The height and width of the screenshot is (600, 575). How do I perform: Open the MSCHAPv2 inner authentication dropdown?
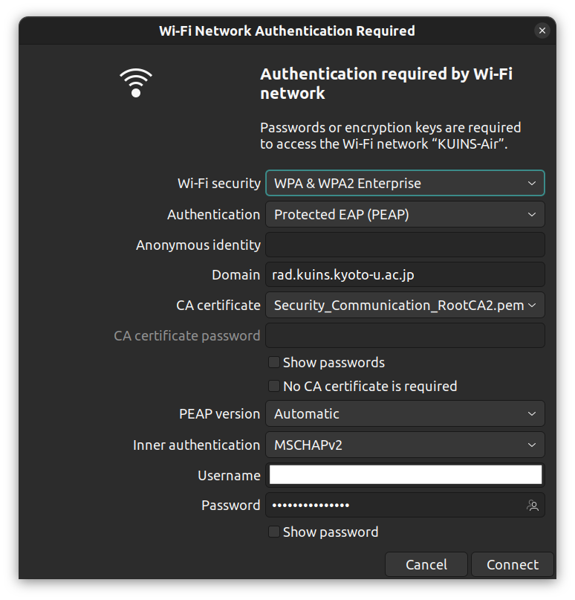405,445
